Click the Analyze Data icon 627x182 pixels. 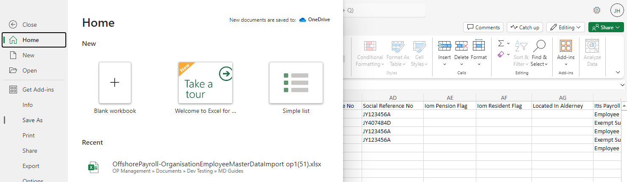592,46
